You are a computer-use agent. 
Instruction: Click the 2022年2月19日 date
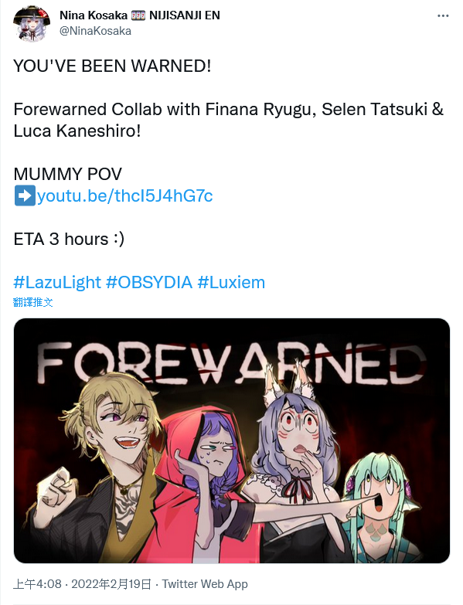[x=111, y=584]
